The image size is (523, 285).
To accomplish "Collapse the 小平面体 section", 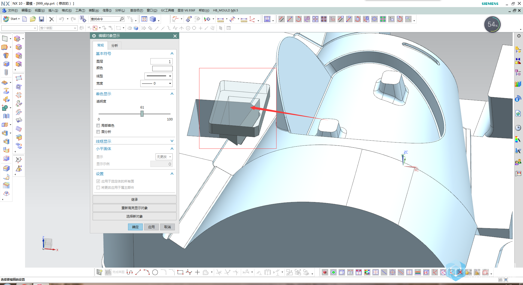I will click(172, 149).
